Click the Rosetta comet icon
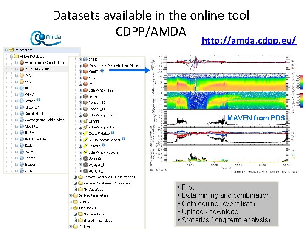Screen dimensions: 306x229 pyautogui.click(x=85, y=146)
